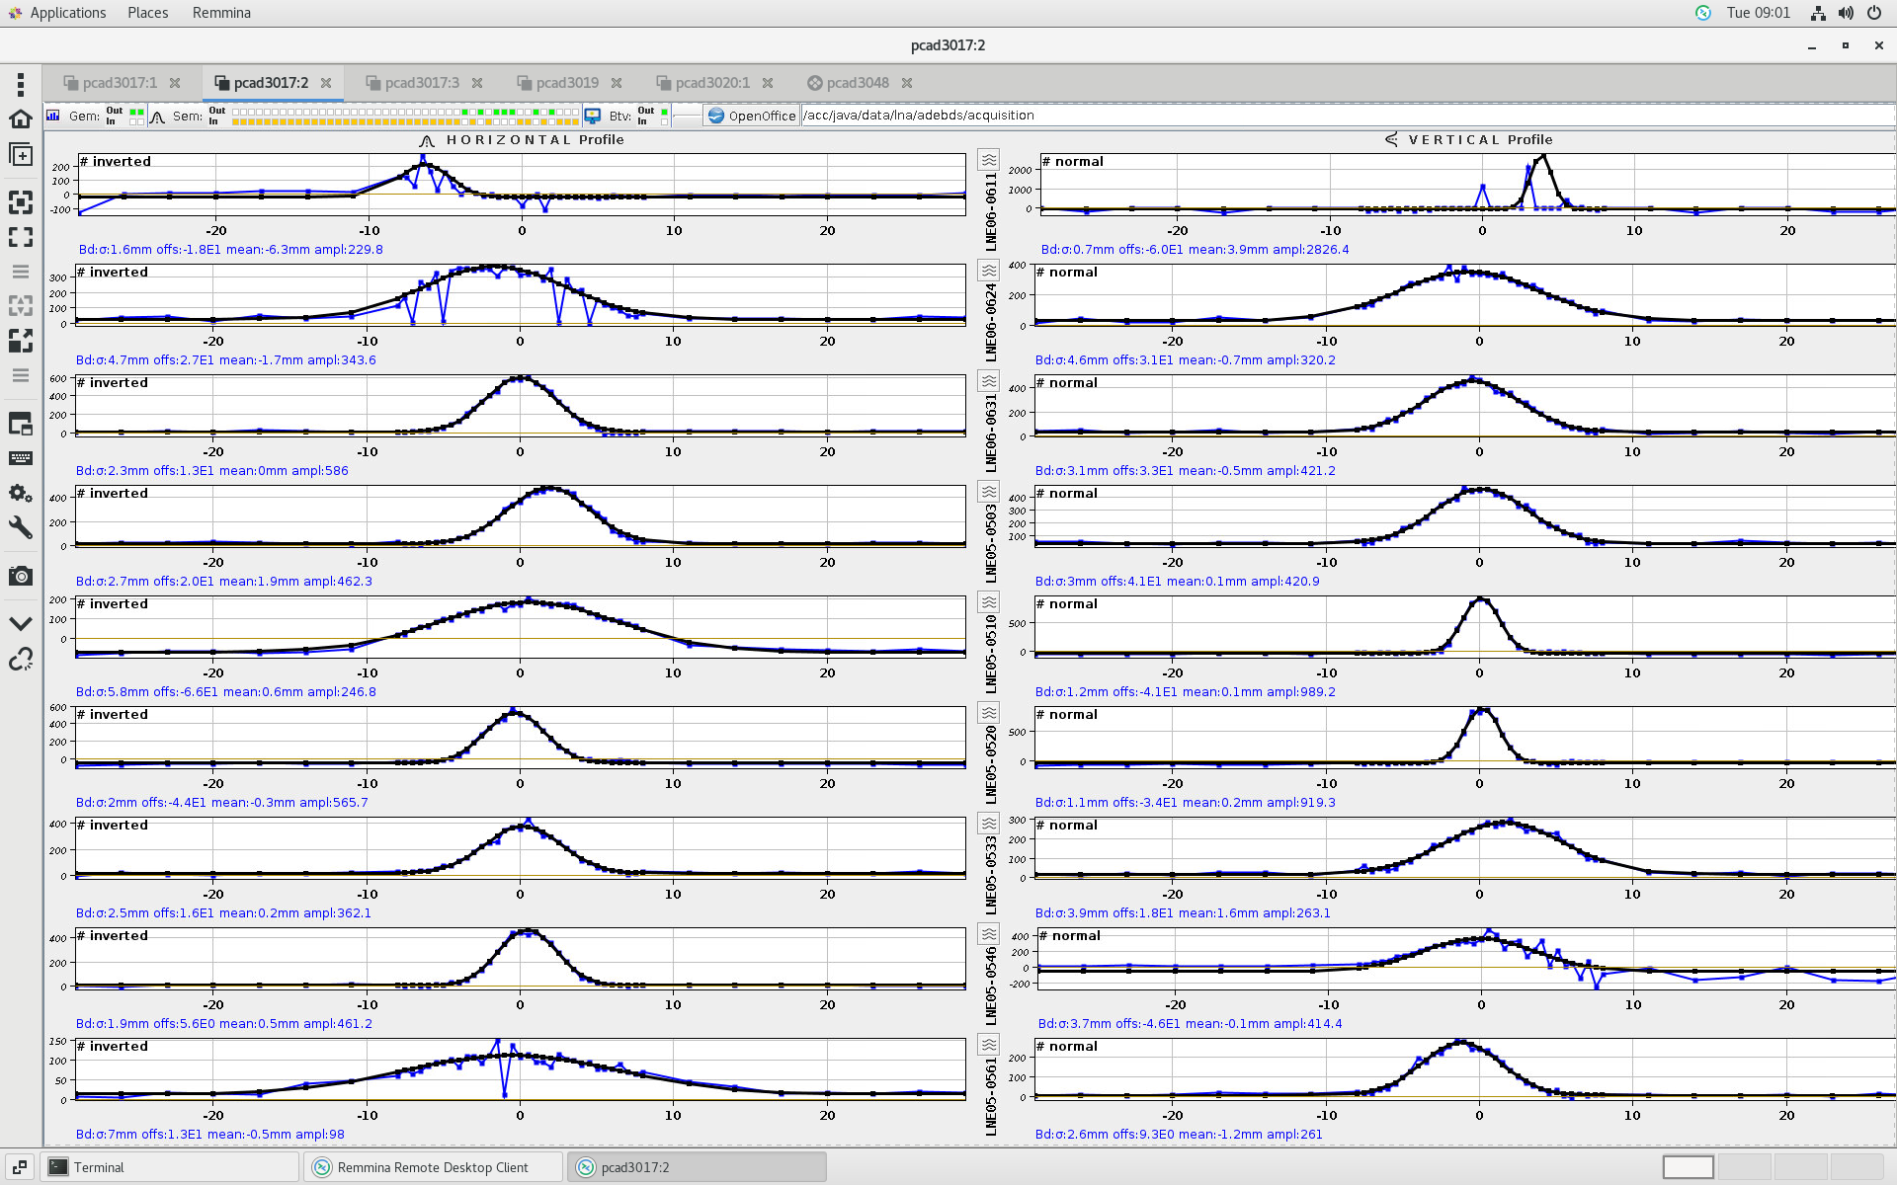Image resolution: width=1897 pixels, height=1185 pixels.
Task: Collapse Remmina toolbar with down chevron
Action: [20, 623]
